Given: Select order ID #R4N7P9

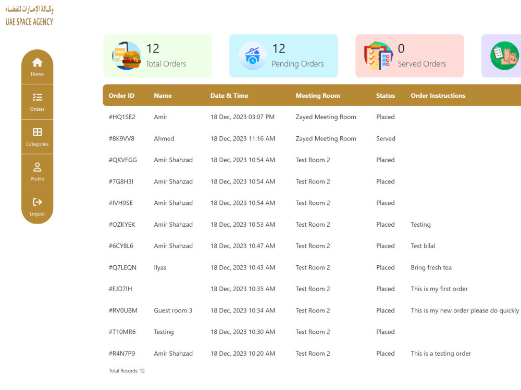Looking at the screenshot, I should click(122, 354).
